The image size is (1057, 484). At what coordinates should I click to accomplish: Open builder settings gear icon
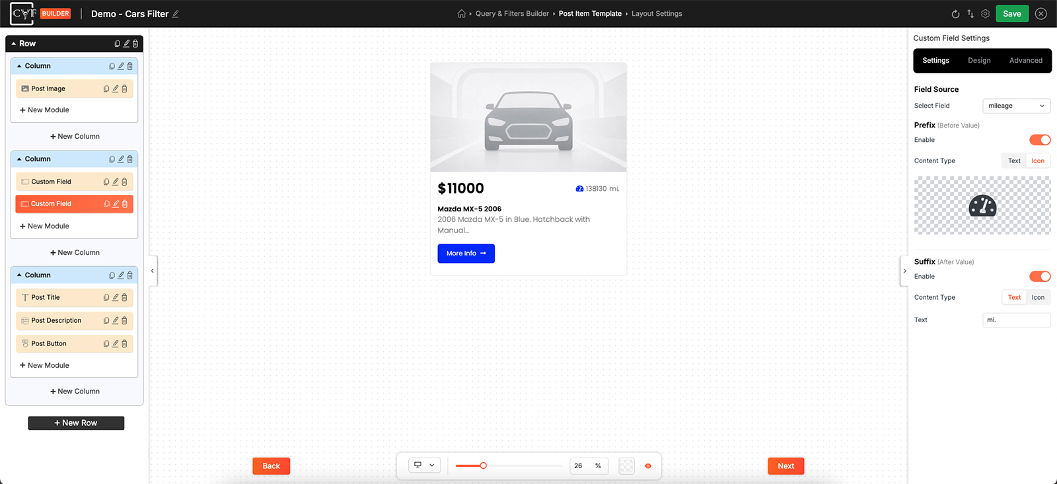pos(986,14)
